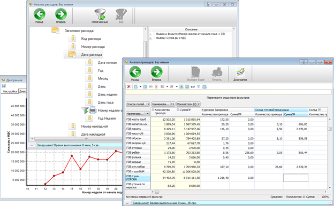Click the printer output icon beside Номер недели
334x206 pixels.
tap(93, 110)
